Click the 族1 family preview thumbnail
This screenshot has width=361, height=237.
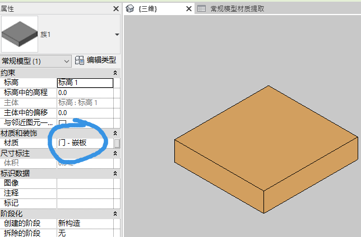pyautogui.click(x=20, y=34)
